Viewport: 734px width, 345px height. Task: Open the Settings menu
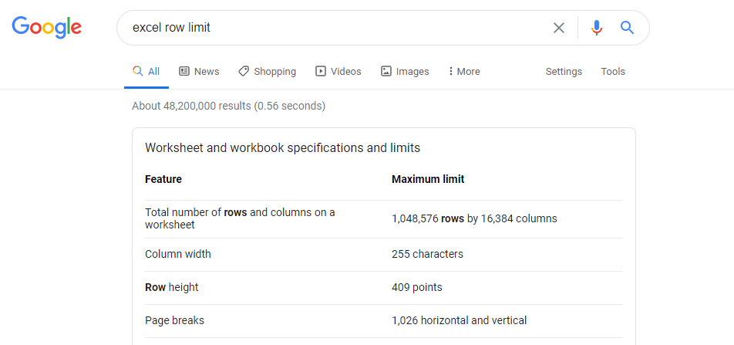coord(564,71)
